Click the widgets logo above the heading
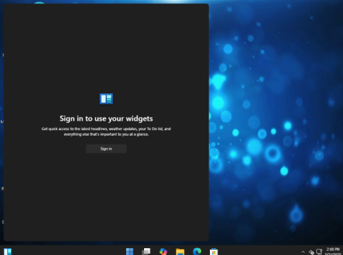 coord(106,99)
